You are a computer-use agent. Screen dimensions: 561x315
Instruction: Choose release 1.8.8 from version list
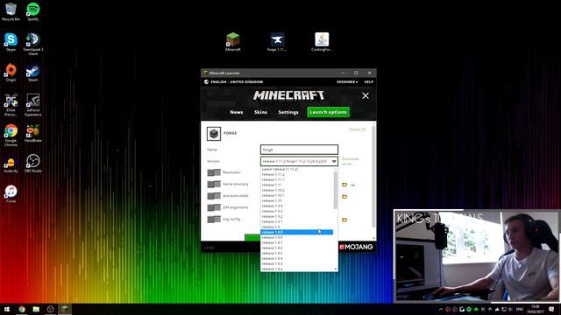[x=297, y=237]
